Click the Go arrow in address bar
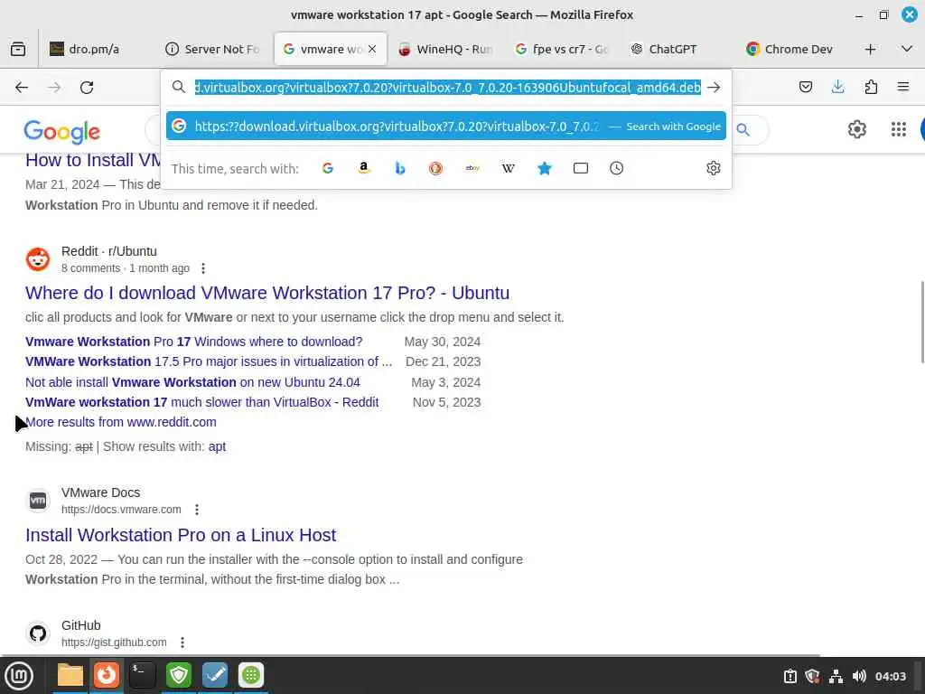 coord(714,88)
